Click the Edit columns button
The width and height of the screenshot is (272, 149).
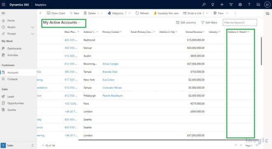pyautogui.click(x=186, y=23)
